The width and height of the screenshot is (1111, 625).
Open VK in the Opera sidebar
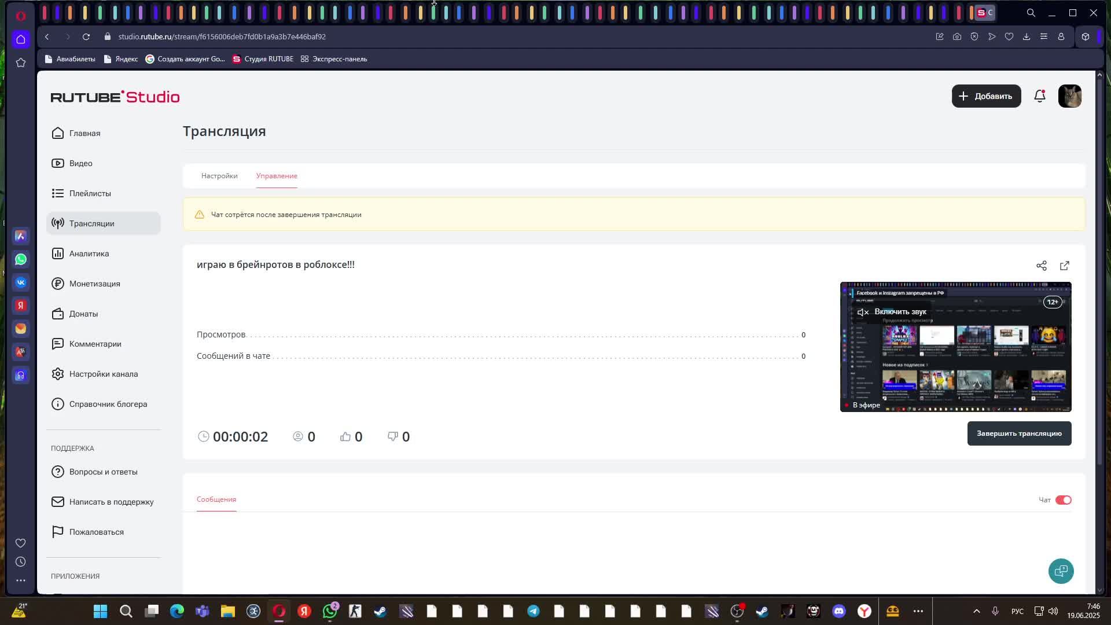(x=21, y=282)
